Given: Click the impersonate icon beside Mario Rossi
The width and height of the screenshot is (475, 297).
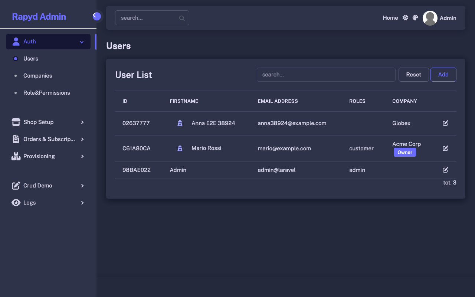Looking at the screenshot, I should [180, 148].
